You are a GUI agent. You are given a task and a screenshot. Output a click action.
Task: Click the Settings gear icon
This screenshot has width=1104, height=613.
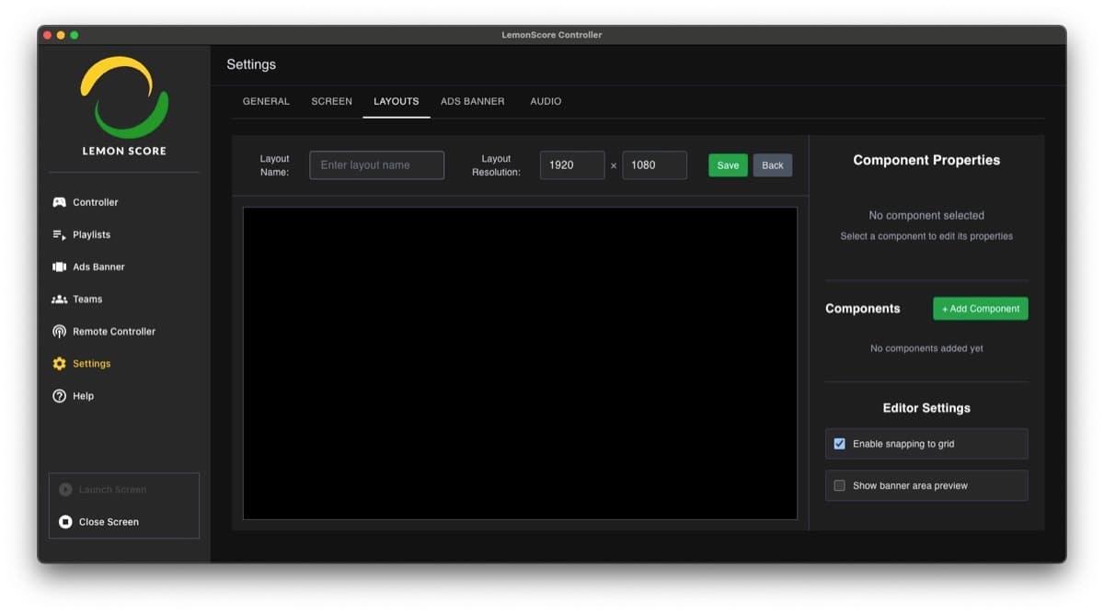58,363
